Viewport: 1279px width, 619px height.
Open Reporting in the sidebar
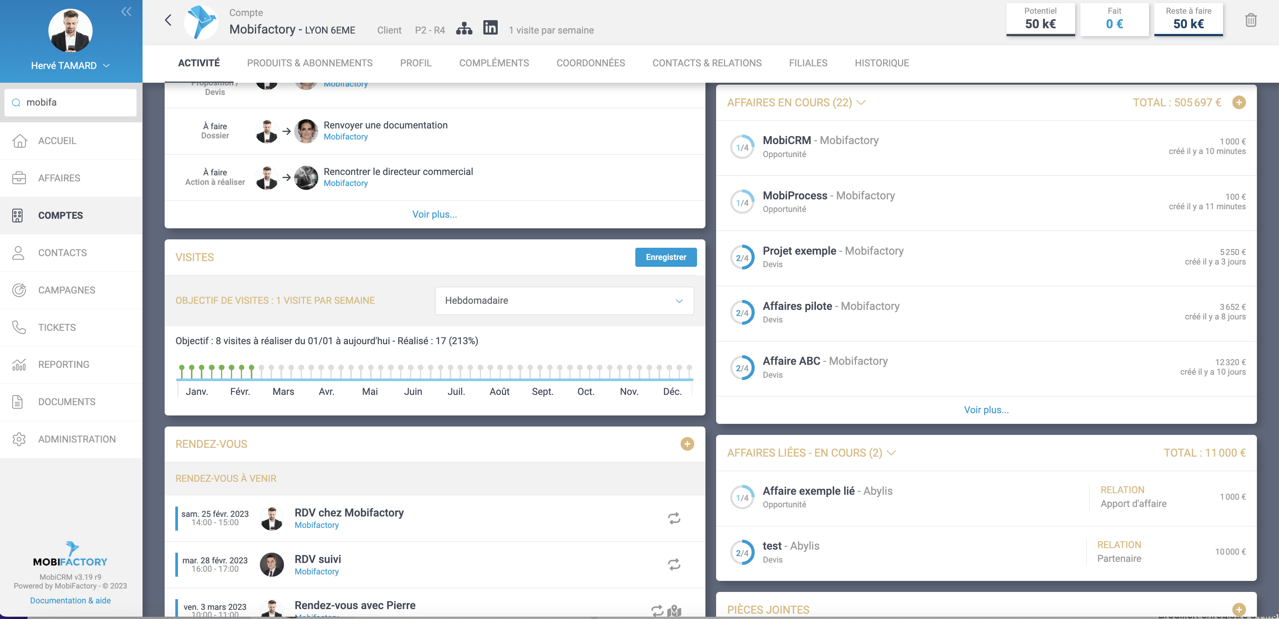pos(64,364)
